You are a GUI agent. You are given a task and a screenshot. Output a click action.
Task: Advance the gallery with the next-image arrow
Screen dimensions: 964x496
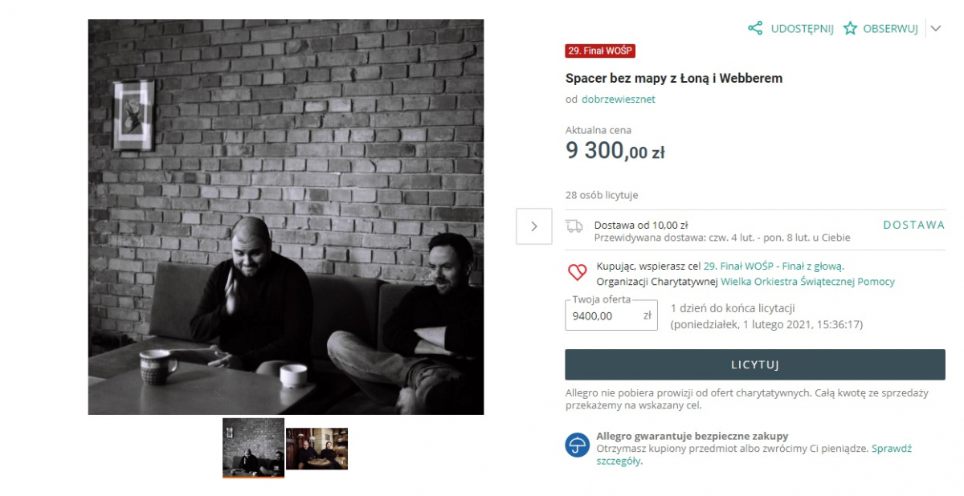[534, 226]
